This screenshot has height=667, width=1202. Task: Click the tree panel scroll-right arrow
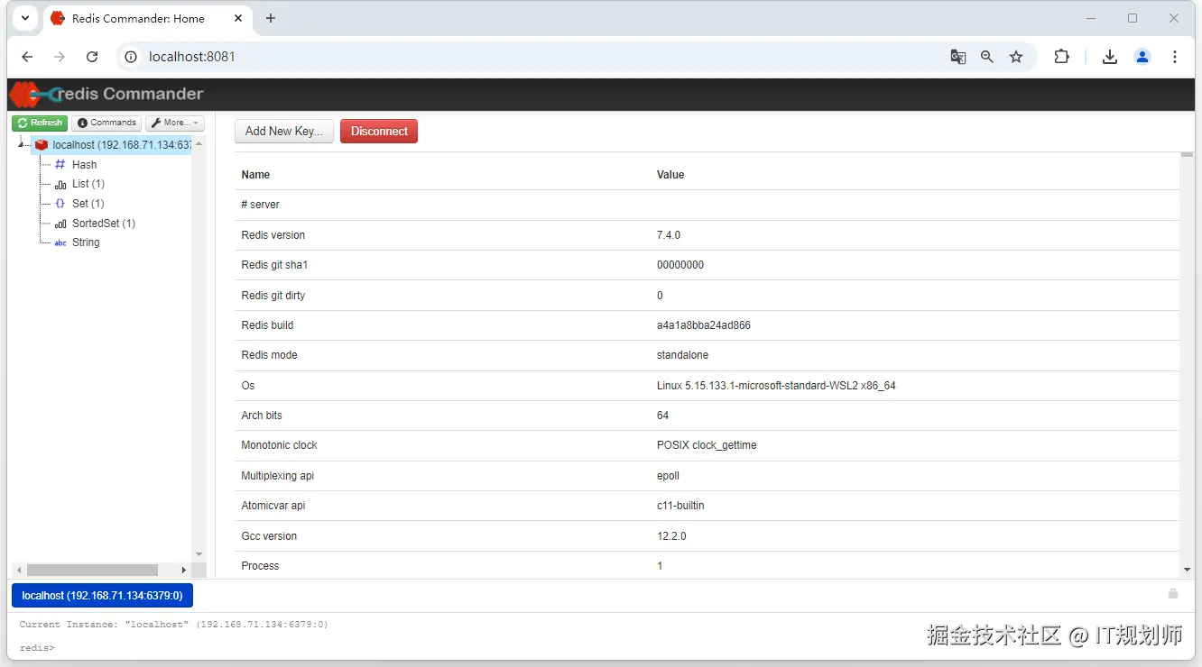(184, 570)
